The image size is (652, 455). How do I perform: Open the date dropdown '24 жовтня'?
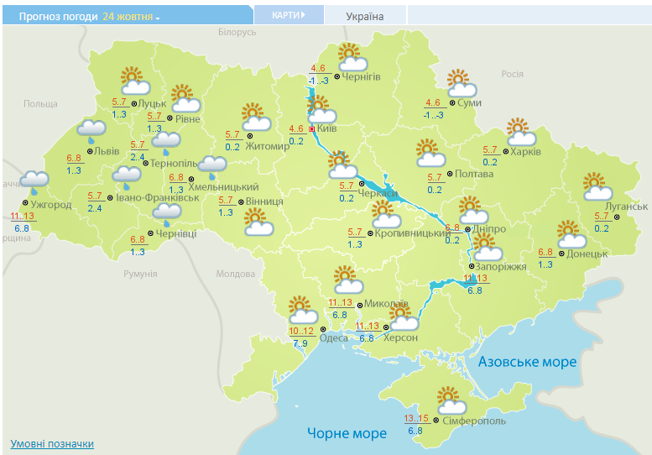[132, 16]
